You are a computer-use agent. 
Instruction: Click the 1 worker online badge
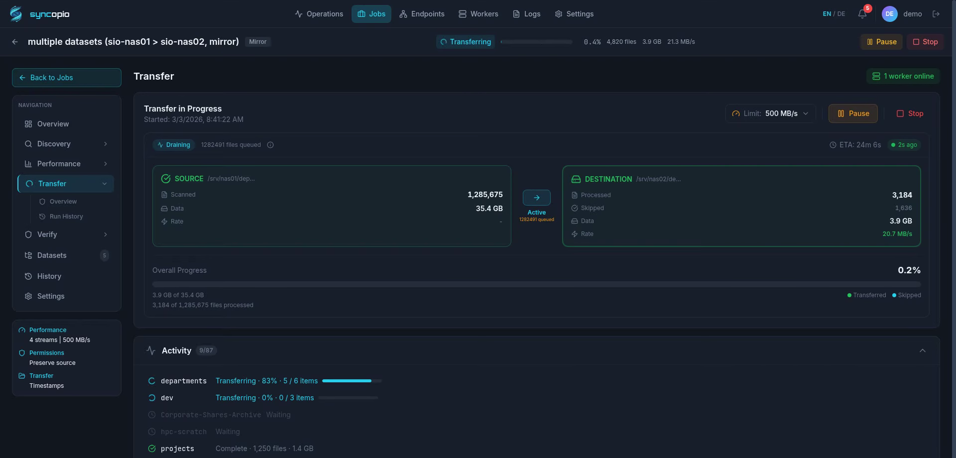903,76
